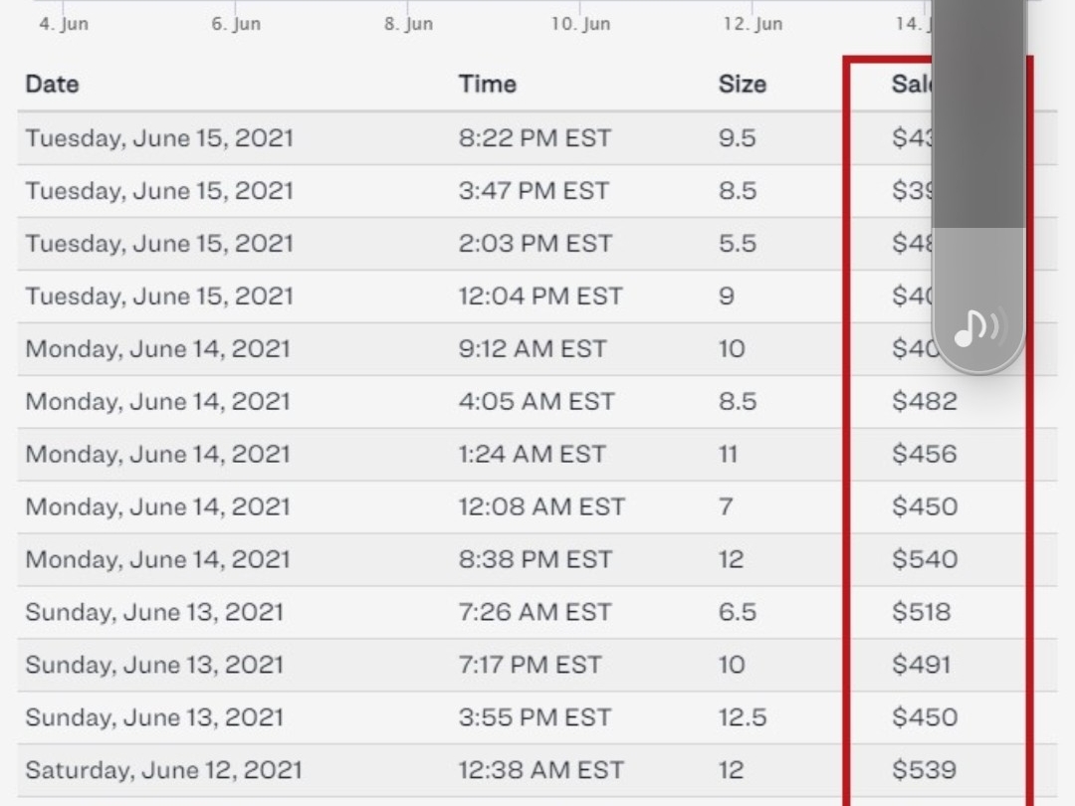
Task: Select the 8:22 PM EST sale row
Action: [x=537, y=137]
